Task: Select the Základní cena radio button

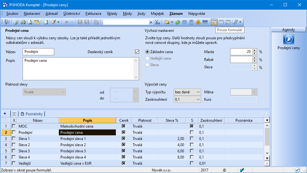Action: click(147, 52)
